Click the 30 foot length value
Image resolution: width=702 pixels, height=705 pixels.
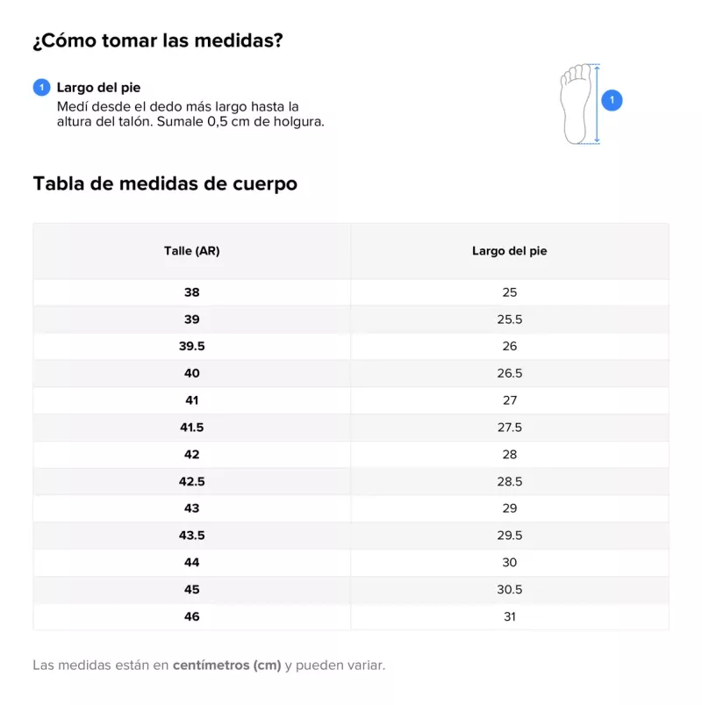click(509, 563)
